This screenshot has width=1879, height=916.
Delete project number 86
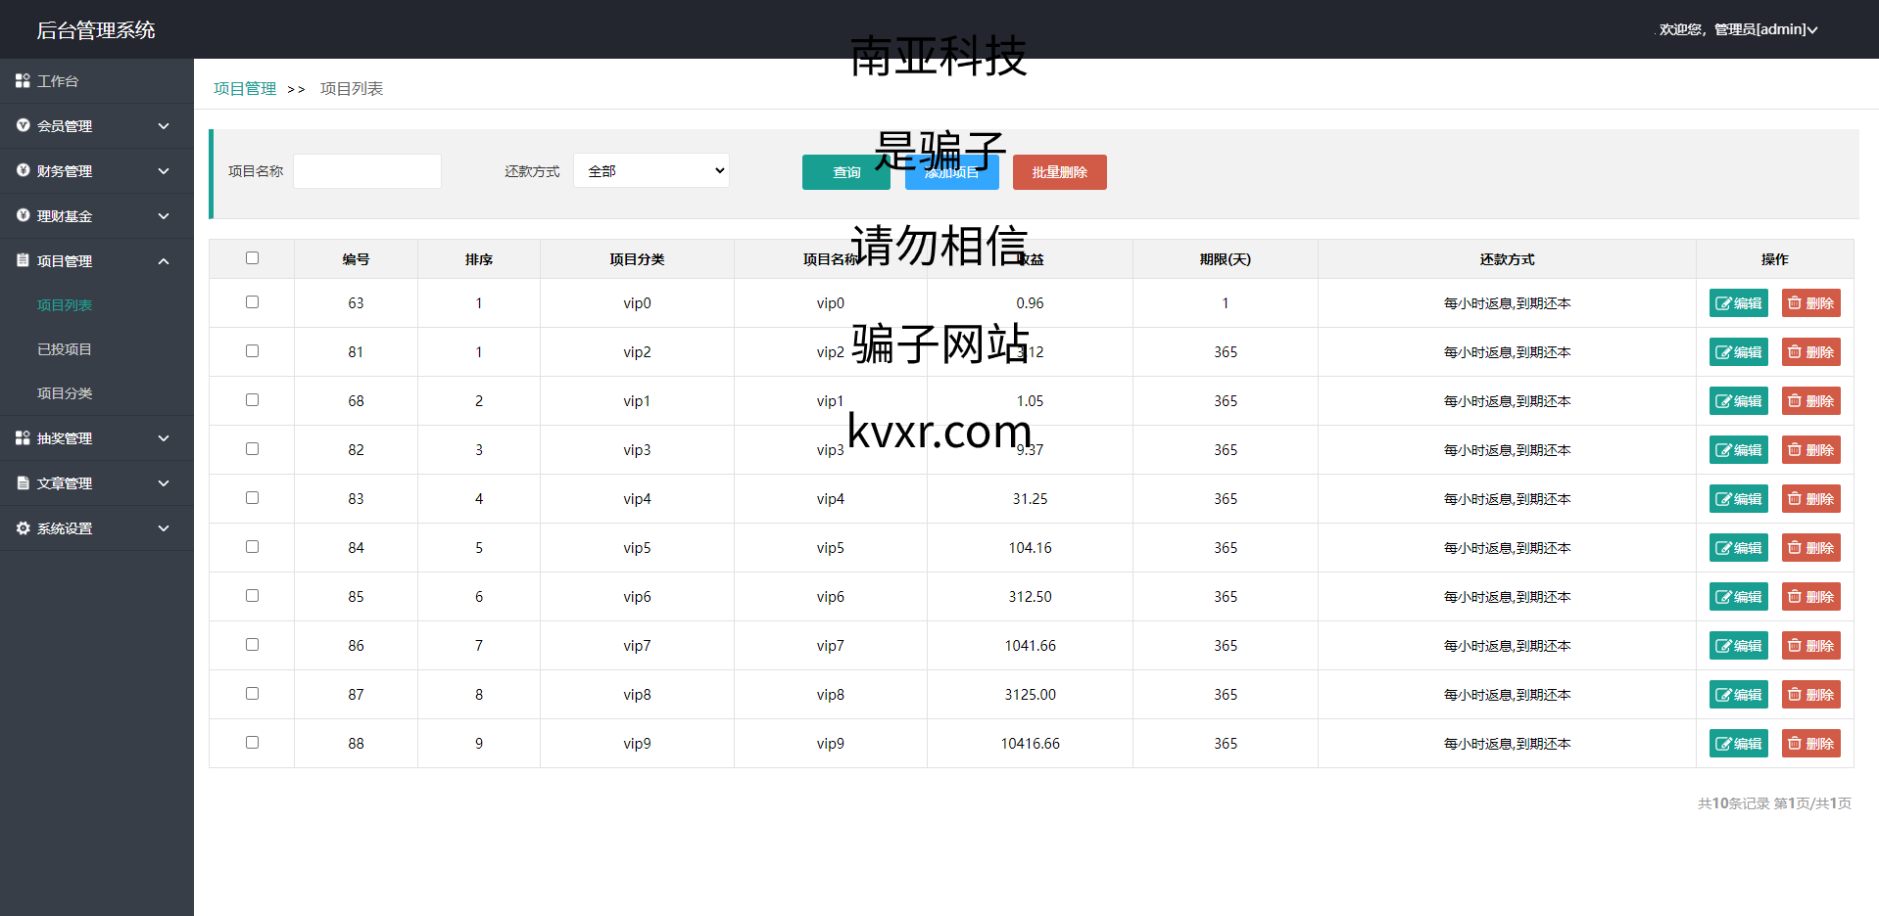point(1810,646)
